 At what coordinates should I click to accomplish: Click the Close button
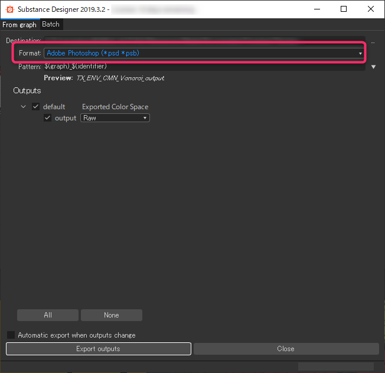point(286,349)
